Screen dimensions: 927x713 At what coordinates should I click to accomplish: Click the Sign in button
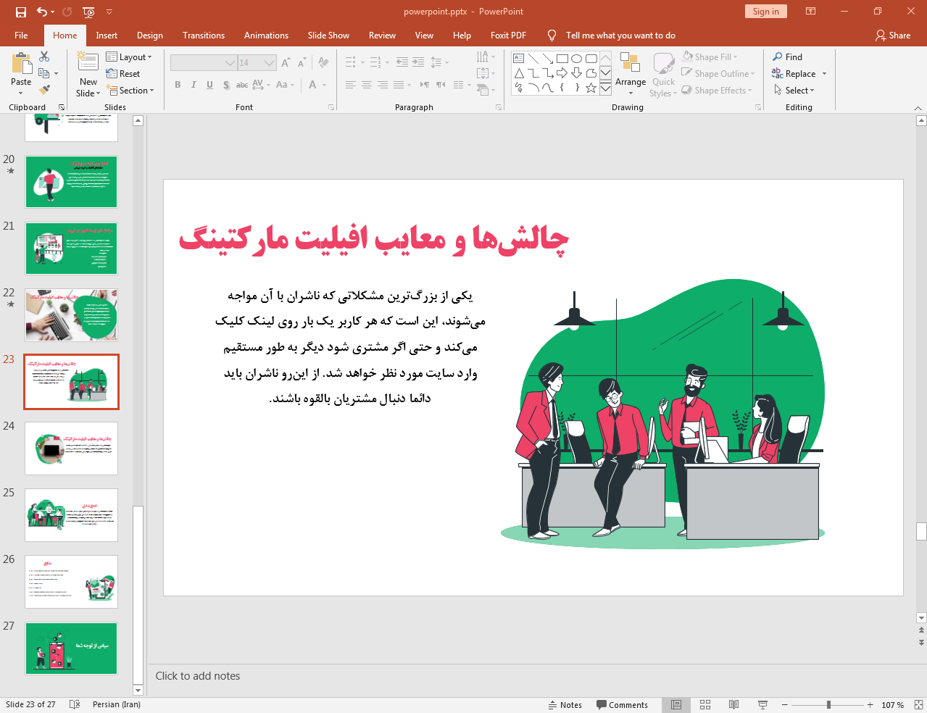click(x=765, y=12)
